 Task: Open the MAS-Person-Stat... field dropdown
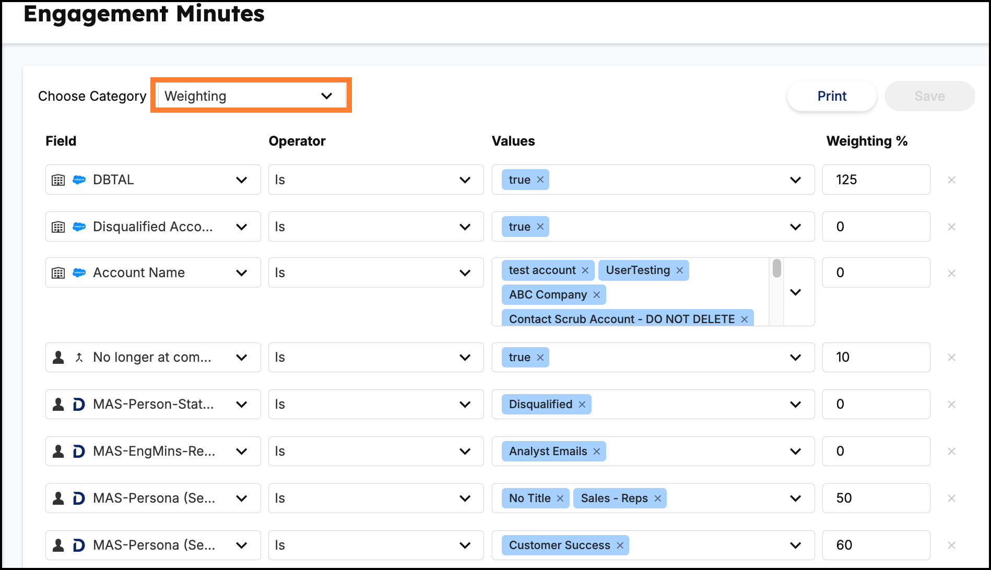click(153, 404)
